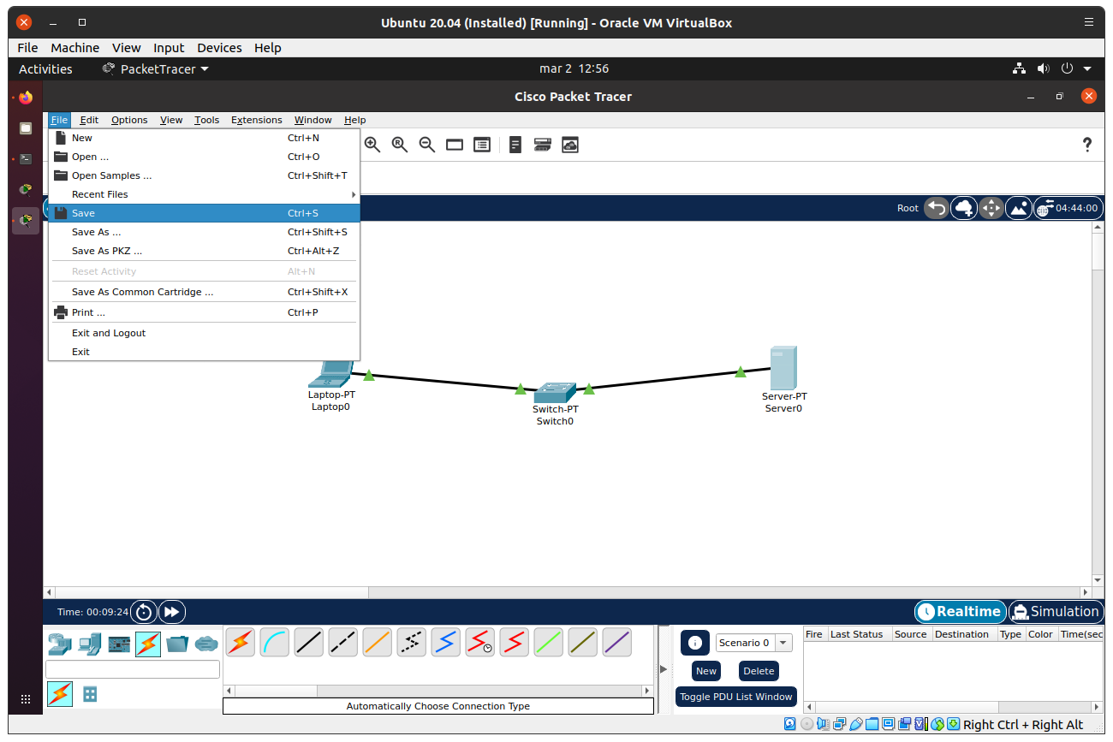Click the Zoom Out magnifier icon
Viewport: 1113px width, 742px height.
coord(427,145)
